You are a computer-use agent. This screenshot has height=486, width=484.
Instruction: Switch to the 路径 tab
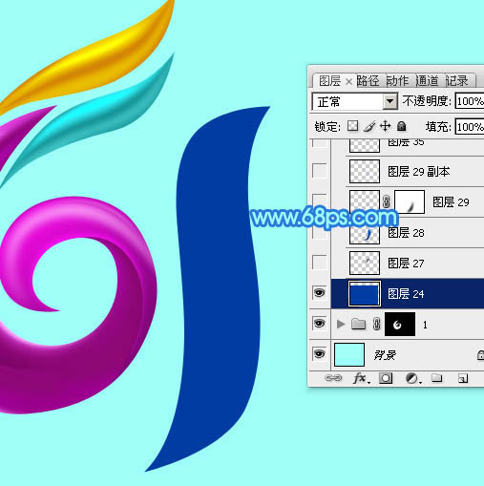click(x=368, y=81)
